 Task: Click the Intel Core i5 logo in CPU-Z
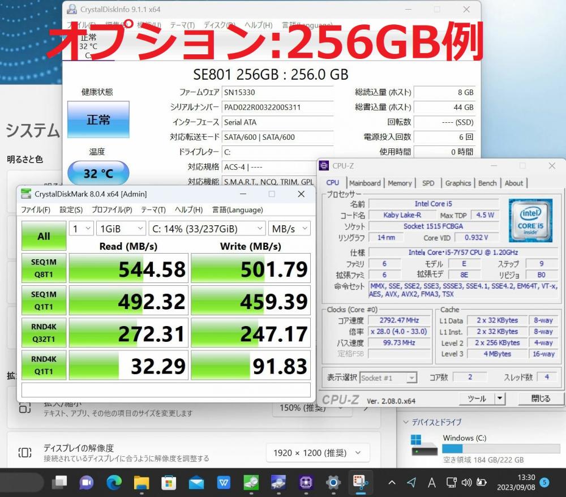coord(530,221)
